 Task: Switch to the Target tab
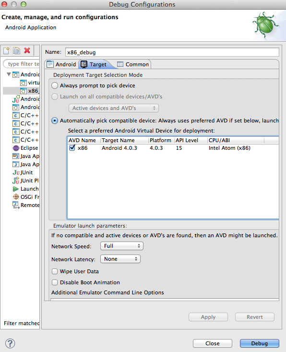[94, 64]
